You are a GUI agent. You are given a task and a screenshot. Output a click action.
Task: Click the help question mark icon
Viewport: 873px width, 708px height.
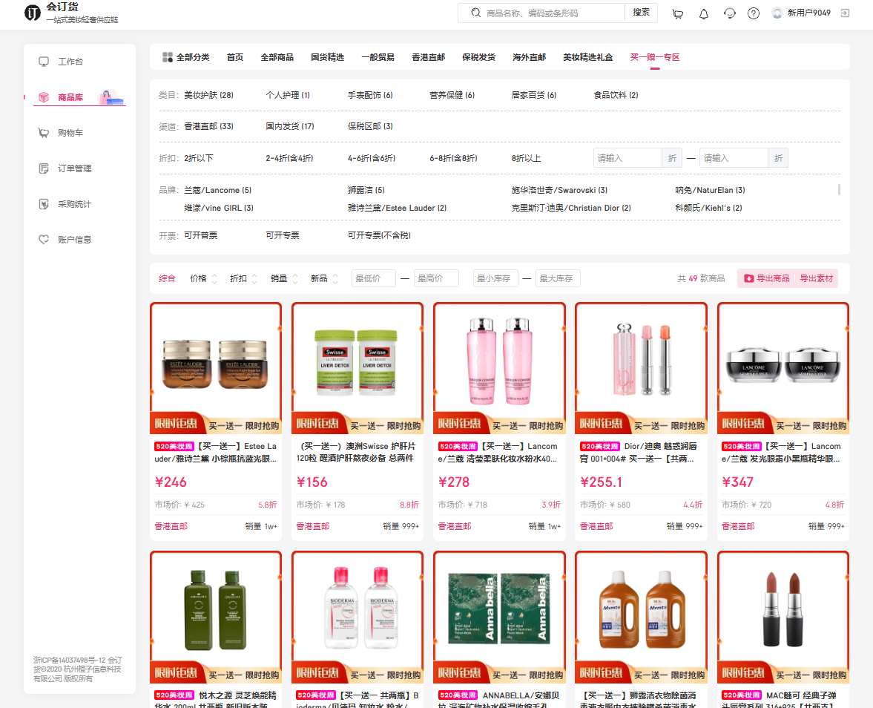(754, 13)
